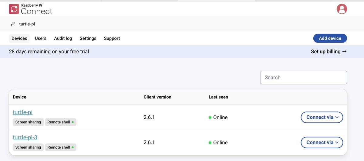The image size is (364, 161).
Task: Open the turtle-pi-3 device link
Action: click(25, 137)
